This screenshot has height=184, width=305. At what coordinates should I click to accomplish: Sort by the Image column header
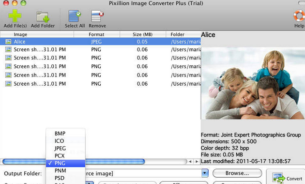pos(37,34)
